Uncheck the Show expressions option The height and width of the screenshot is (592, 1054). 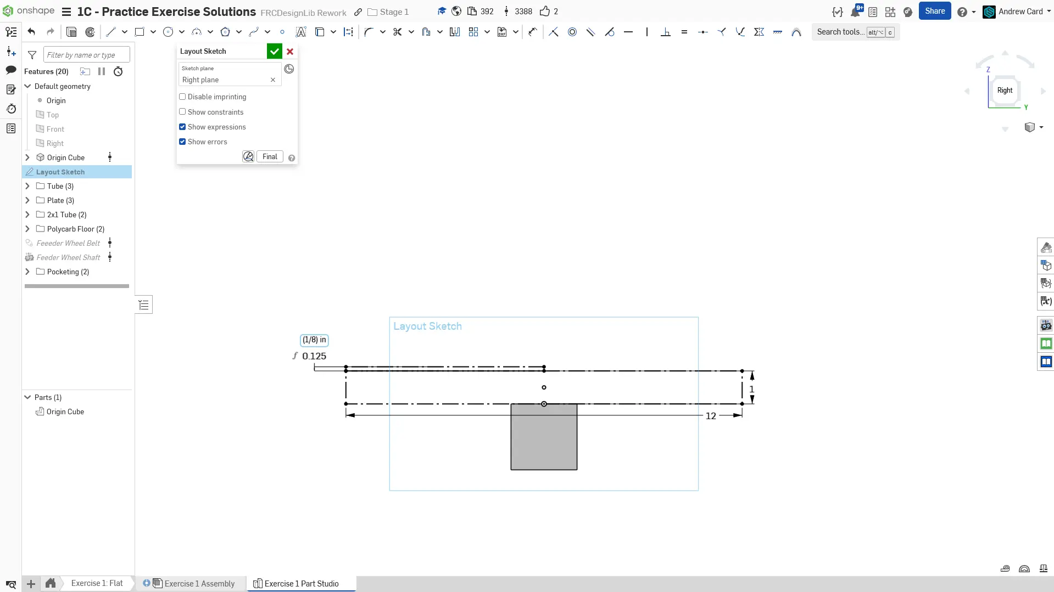182,127
